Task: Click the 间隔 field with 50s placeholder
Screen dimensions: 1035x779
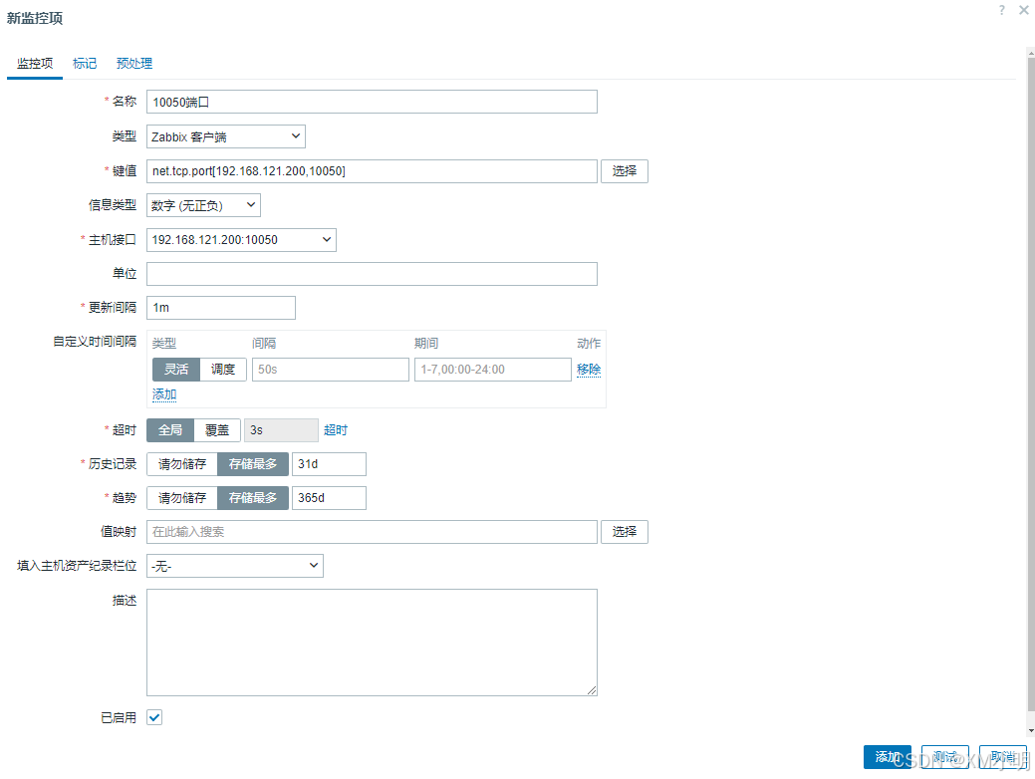Action: coord(331,369)
